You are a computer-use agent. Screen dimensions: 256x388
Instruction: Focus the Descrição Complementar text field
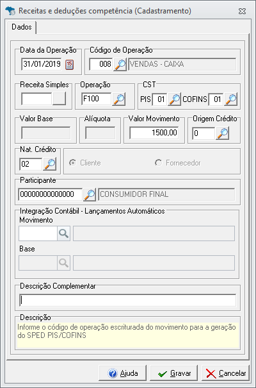point(127,300)
